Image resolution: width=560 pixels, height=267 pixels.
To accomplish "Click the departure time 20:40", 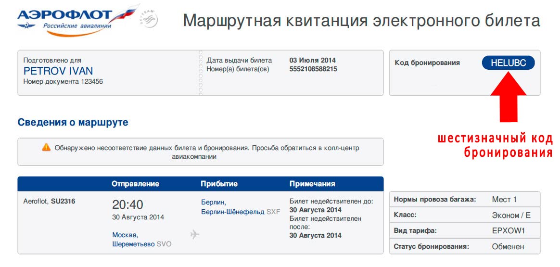I will [x=127, y=205].
